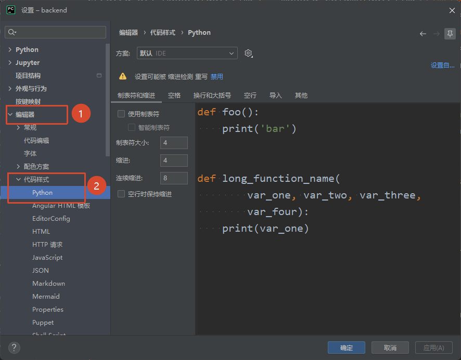Click 'def long_function_name(' in preview
This screenshot has height=360, width=461.
pyautogui.click(x=268, y=178)
